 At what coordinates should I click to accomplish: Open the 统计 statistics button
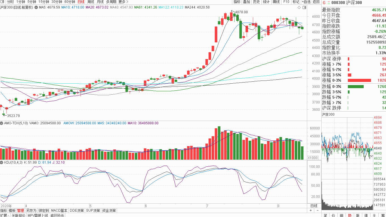pos(266,2)
